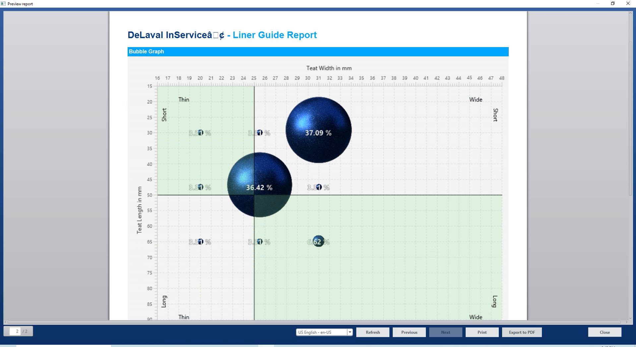This screenshot has width=636, height=347.
Task: Click the small bubble at width 20, length 65
Action: tap(200, 242)
